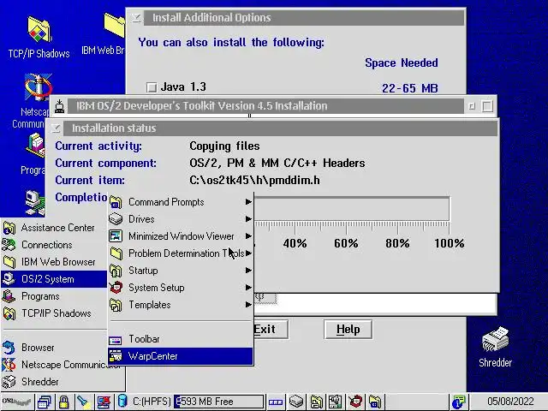
Task: Click the multimedia speaker icon in tray
Action: coord(336,402)
